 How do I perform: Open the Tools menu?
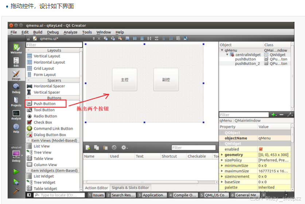pos(87,32)
